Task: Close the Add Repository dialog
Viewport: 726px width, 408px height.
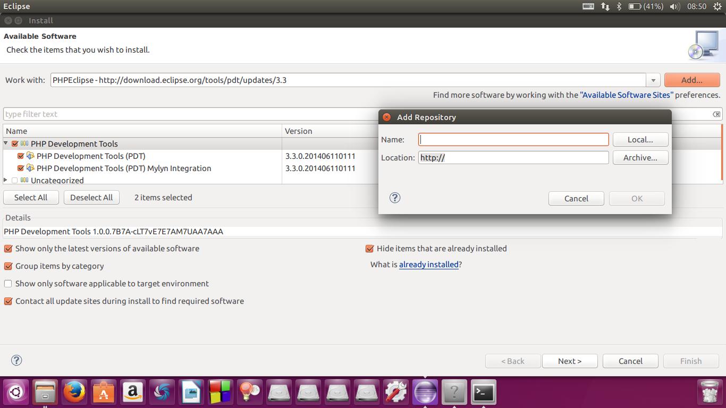Action: 387,117
